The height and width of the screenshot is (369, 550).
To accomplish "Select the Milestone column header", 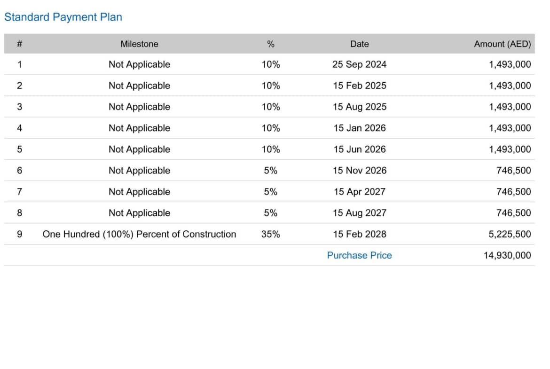I will [139, 44].
